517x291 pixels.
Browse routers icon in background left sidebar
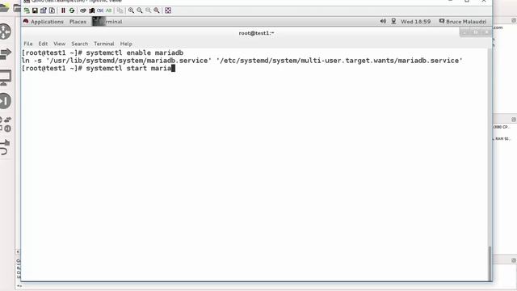point(6,32)
